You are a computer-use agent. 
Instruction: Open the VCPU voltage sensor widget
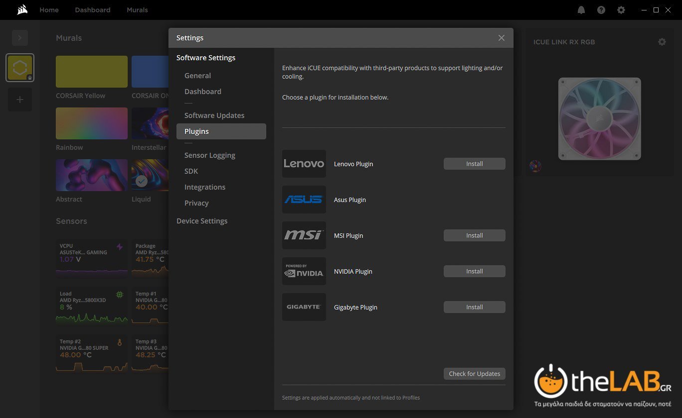(92, 258)
